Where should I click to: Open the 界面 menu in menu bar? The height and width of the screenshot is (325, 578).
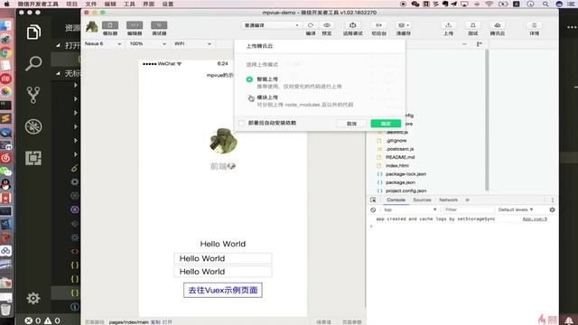coord(148,4)
